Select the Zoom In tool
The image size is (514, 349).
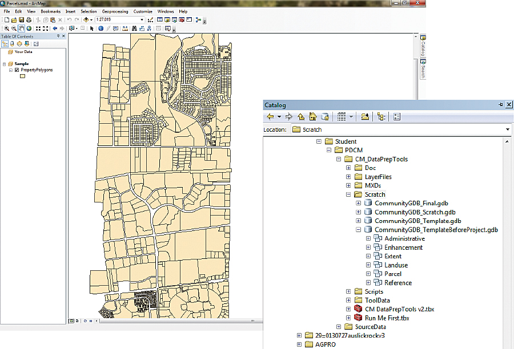point(6,28)
